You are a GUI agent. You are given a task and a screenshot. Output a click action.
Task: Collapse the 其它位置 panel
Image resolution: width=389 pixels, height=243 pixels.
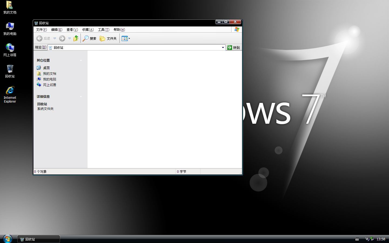(x=81, y=60)
